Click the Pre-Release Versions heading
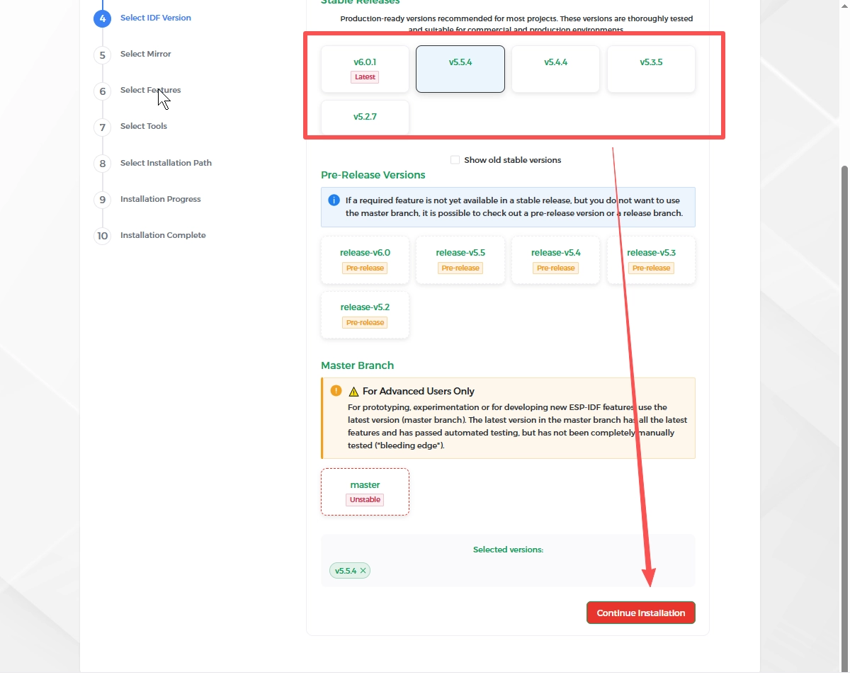Image resolution: width=850 pixels, height=682 pixels. 373,175
